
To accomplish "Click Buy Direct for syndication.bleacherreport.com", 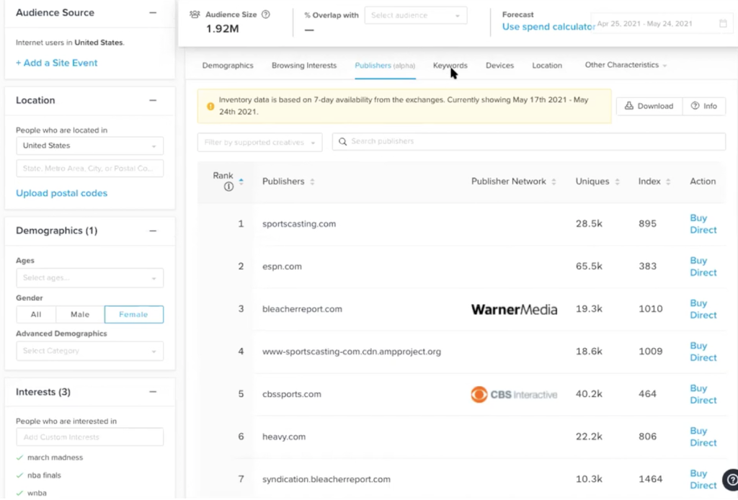I will [x=703, y=480].
